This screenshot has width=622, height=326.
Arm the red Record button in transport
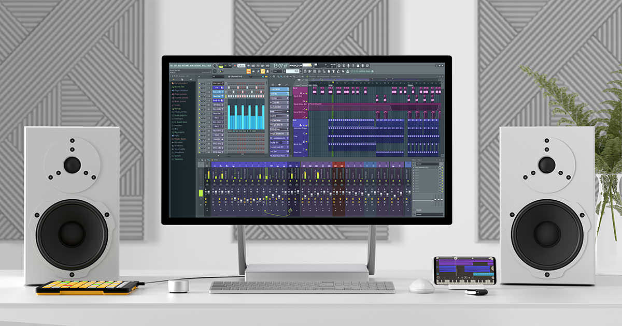point(235,66)
